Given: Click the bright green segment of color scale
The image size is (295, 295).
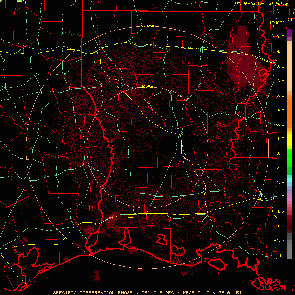Looking at the screenshot, I should tap(289, 158).
